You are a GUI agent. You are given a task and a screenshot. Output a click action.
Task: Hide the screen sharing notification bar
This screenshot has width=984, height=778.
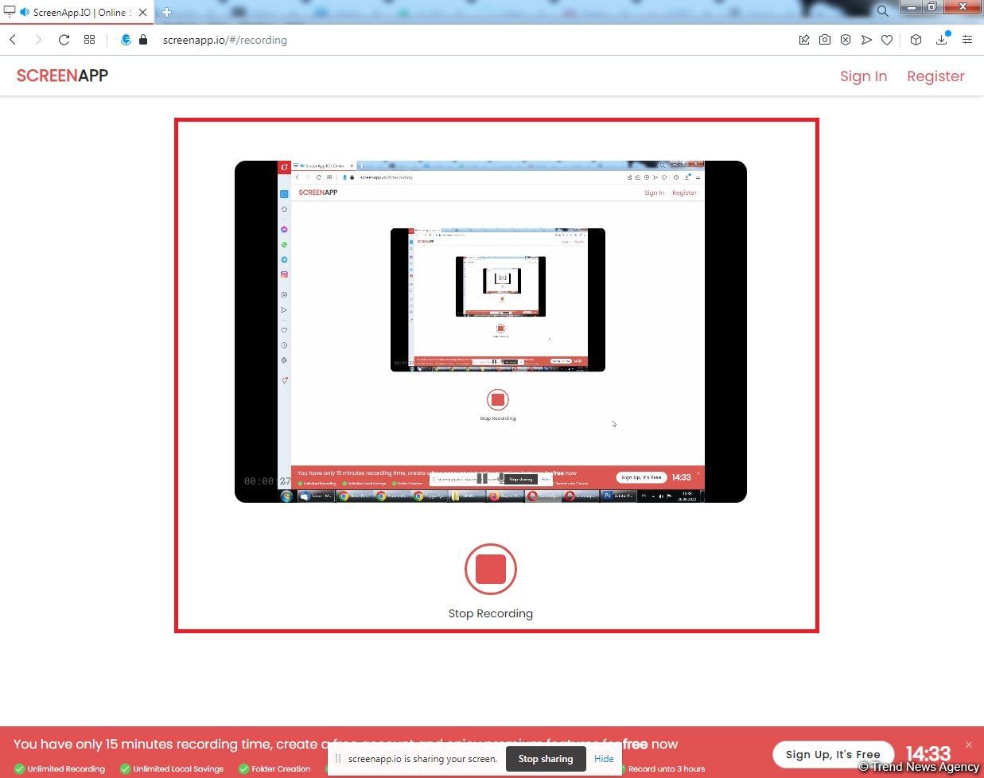point(604,759)
